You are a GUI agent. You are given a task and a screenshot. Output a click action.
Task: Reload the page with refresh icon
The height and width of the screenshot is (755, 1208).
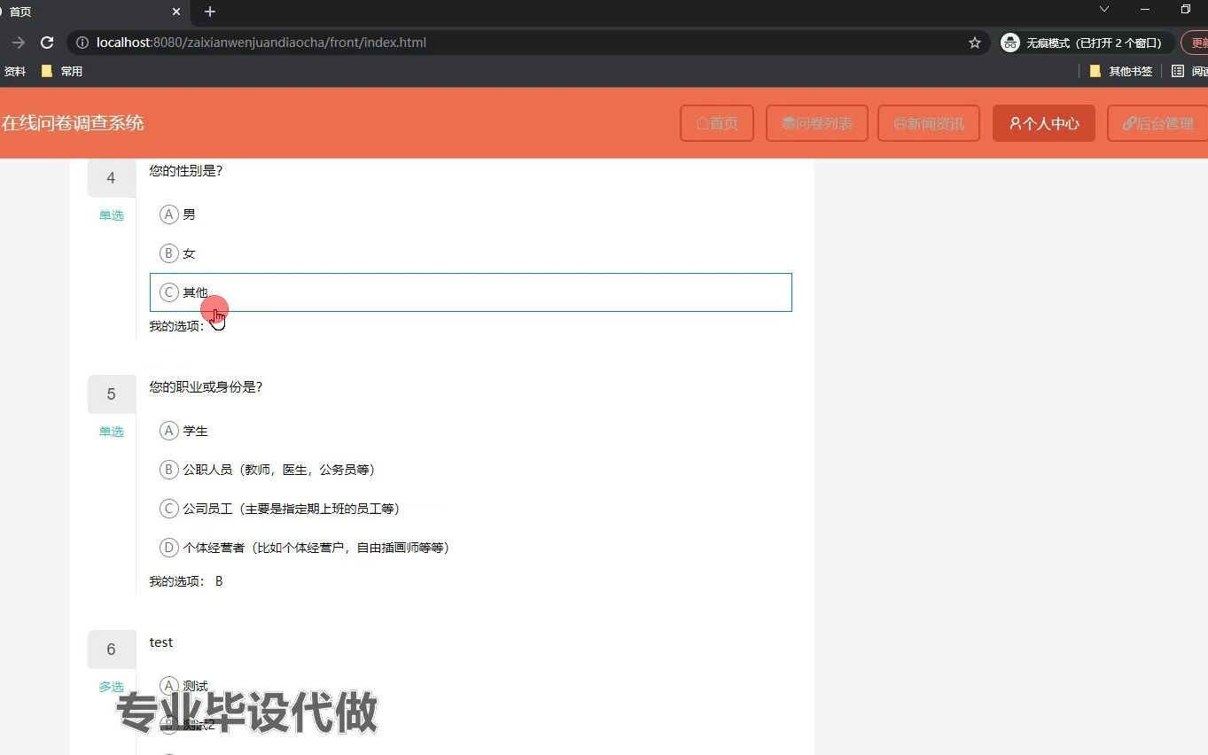(48, 43)
